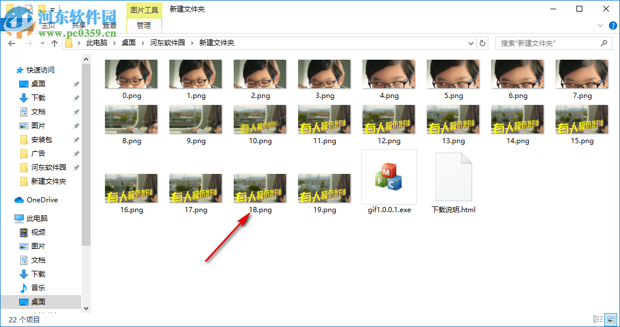Go up one folder level
Viewport: 620px width, 327px height.
click(x=55, y=43)
